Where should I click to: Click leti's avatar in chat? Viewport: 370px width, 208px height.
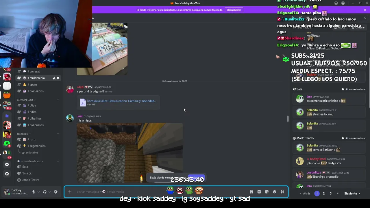[70, 89]
